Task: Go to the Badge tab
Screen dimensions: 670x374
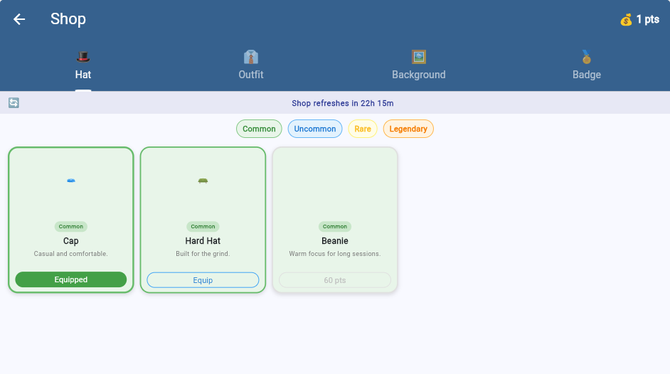Action: pos(586,74)
